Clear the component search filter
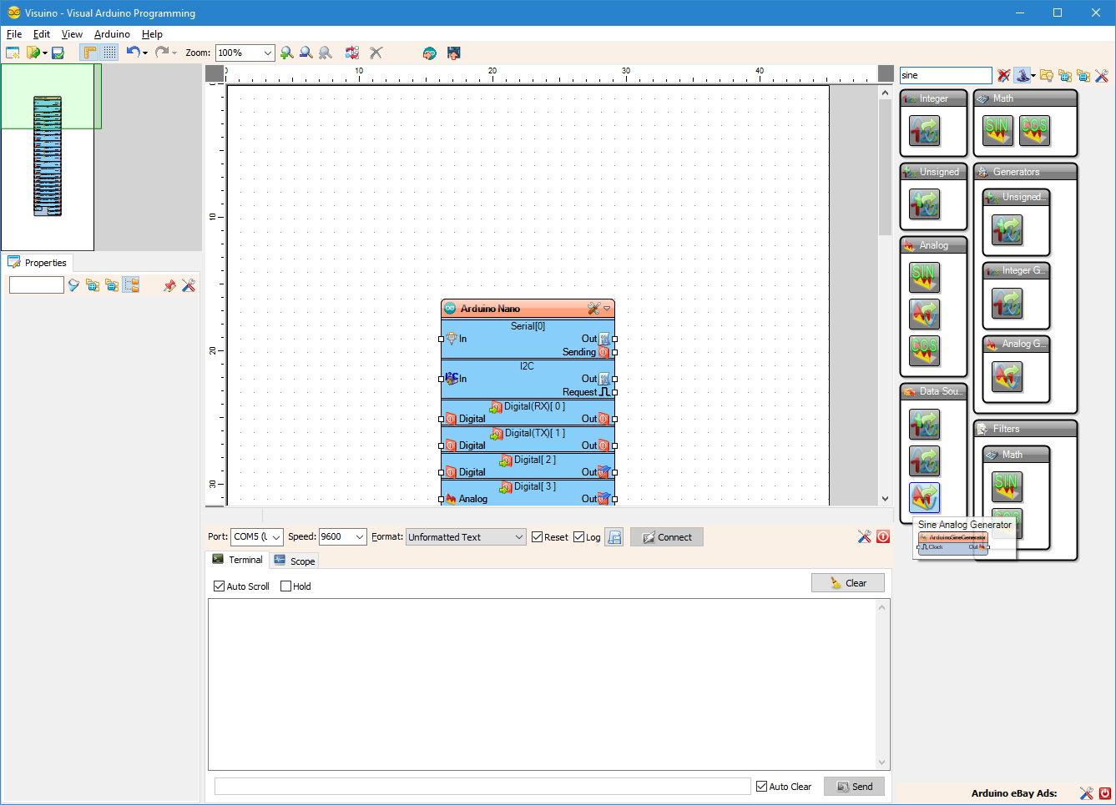The height and width of the screenshot is (805, 1116). coord(1003,75)
